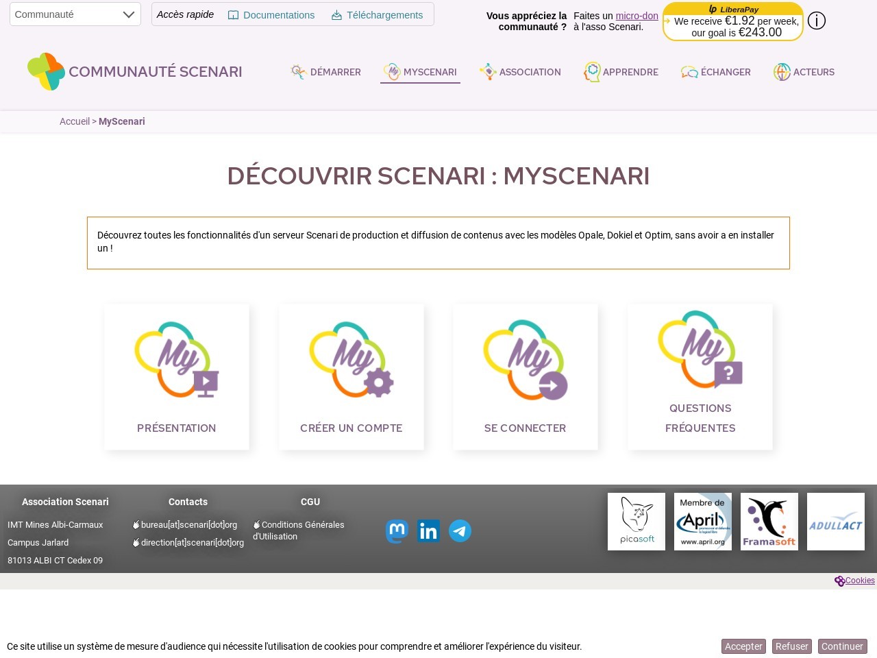Open the LinkedIn social icon
The height and width of the screenshot is (658, 877).
(x=429, y=531)
